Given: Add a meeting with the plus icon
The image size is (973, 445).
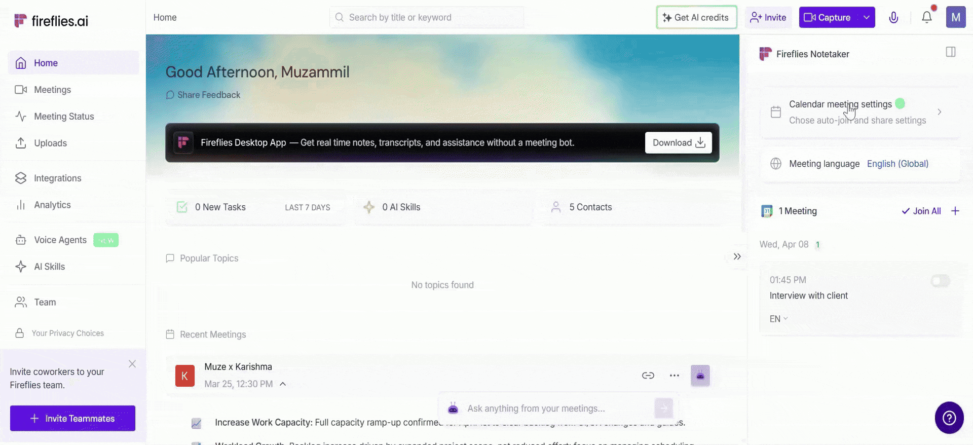Looking at the screenshot, I should tap(955, 211).
